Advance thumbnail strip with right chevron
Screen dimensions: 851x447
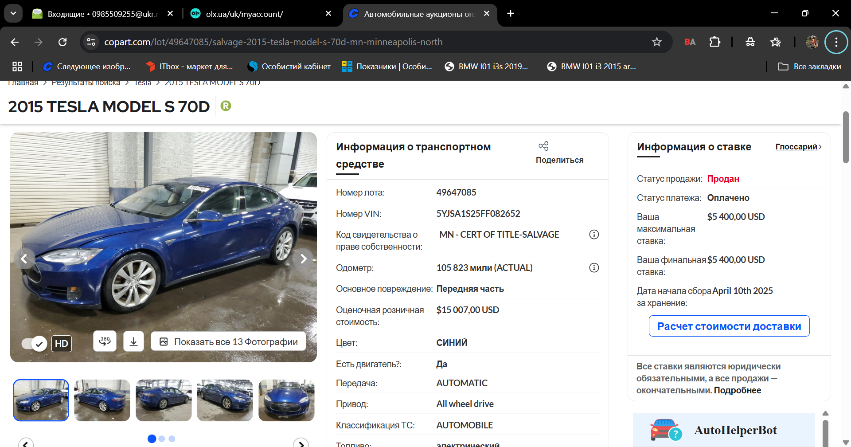(301, 443)
